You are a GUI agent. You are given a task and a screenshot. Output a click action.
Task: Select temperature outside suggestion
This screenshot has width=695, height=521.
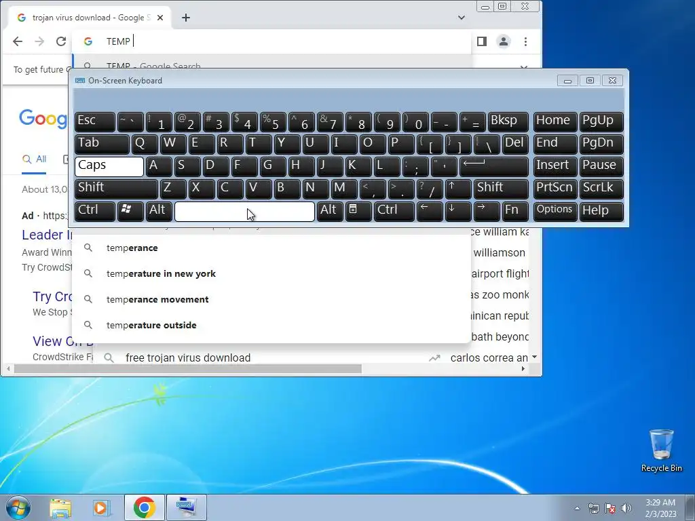271,325
